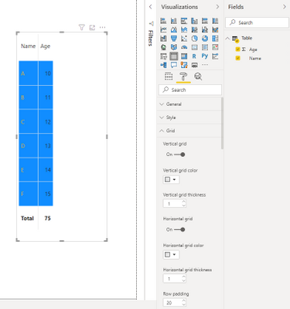290x309 pixels.
Task: Select the Table visualization icon
Action: (x=174, y=56)
